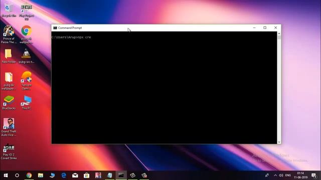Open the GTA Vice City taskbar icon

click(x=98, y=175)
